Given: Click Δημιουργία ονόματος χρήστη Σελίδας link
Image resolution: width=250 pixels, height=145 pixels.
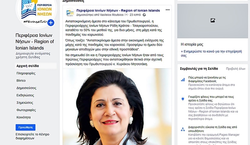Looking at the screenshot, I should pyautogui.click(x=33, y=55).
